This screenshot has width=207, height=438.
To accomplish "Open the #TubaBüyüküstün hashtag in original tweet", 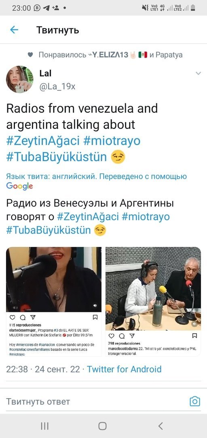I will click(x=57, y=157).
